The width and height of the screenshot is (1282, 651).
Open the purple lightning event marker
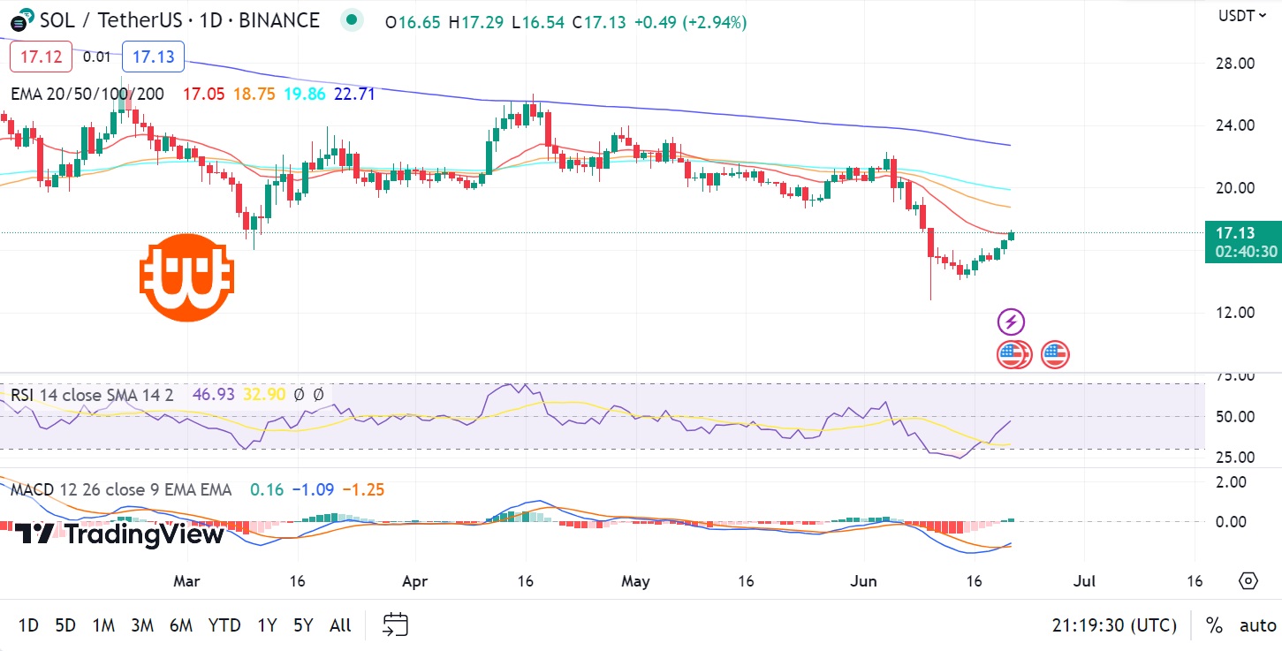tap(1011, 322)
